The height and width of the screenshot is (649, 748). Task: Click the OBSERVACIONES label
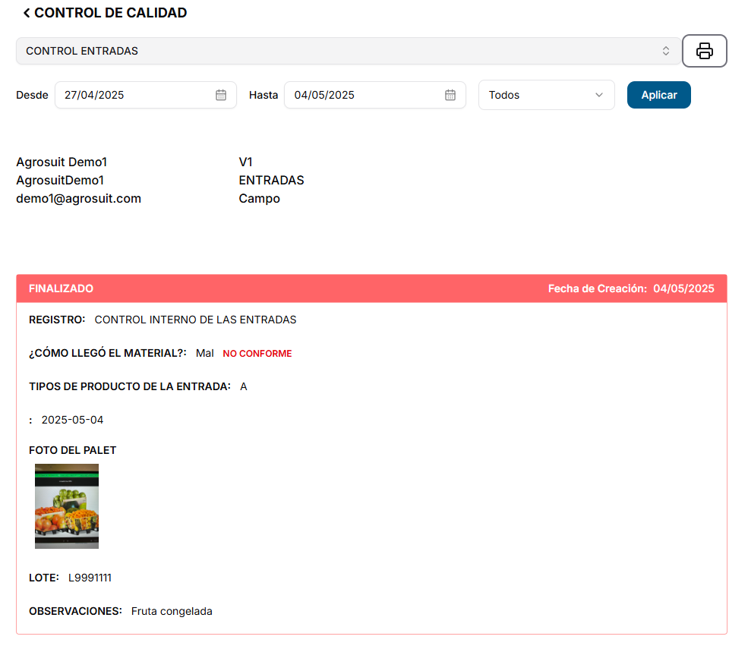pyautogui.click(x=75, y=611)
